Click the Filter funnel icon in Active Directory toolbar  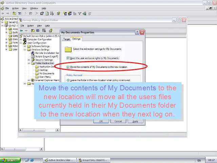tap(79, 14)
